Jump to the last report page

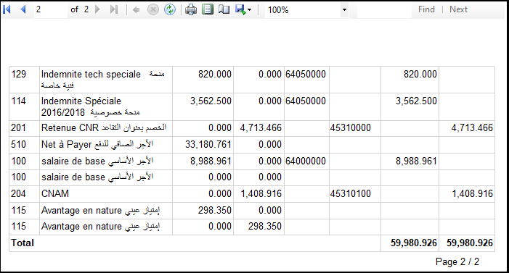[x=113, y=9]
